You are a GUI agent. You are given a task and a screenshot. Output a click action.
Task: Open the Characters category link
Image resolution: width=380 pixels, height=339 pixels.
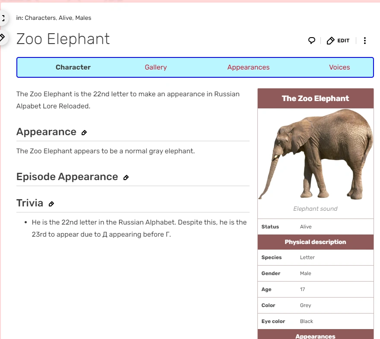40,18
